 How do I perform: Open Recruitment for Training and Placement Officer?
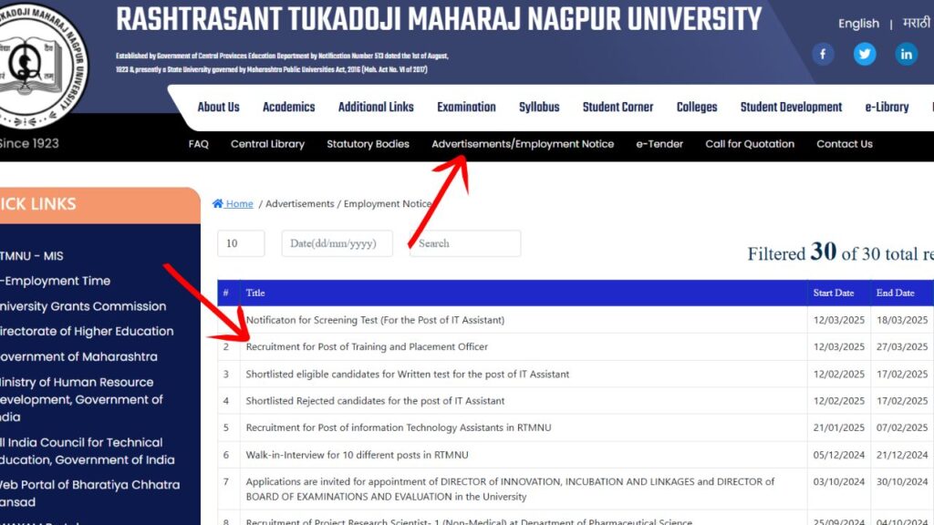[367, 346]
